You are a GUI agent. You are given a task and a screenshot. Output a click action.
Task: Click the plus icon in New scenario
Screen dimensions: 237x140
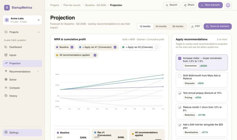point(202,5)
